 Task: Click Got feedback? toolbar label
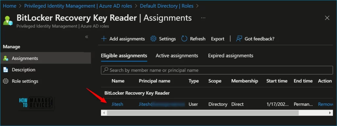click(x=259, y=39)
